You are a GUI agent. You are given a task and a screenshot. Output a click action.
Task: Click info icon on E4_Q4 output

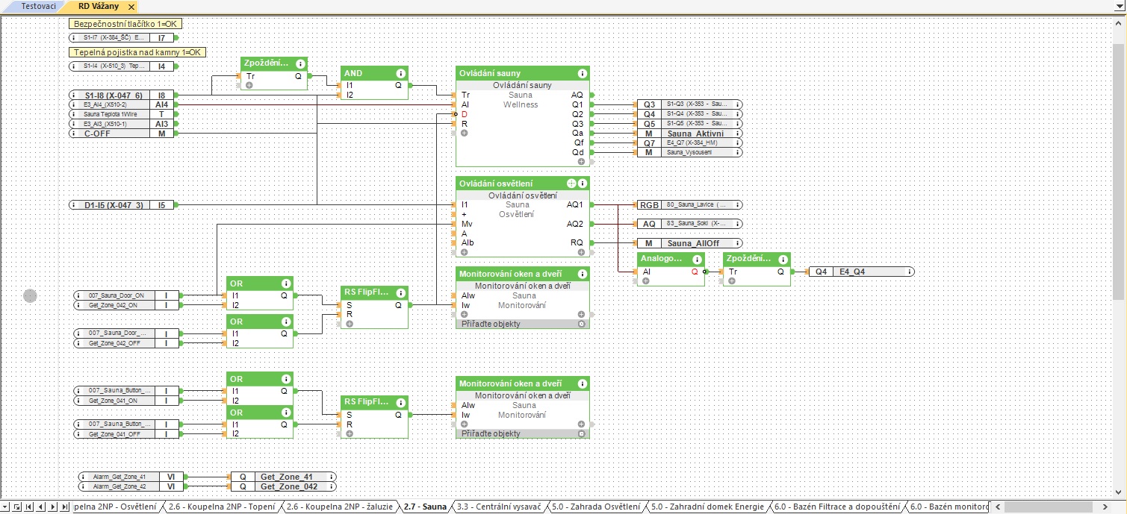[x=909, y=272]
